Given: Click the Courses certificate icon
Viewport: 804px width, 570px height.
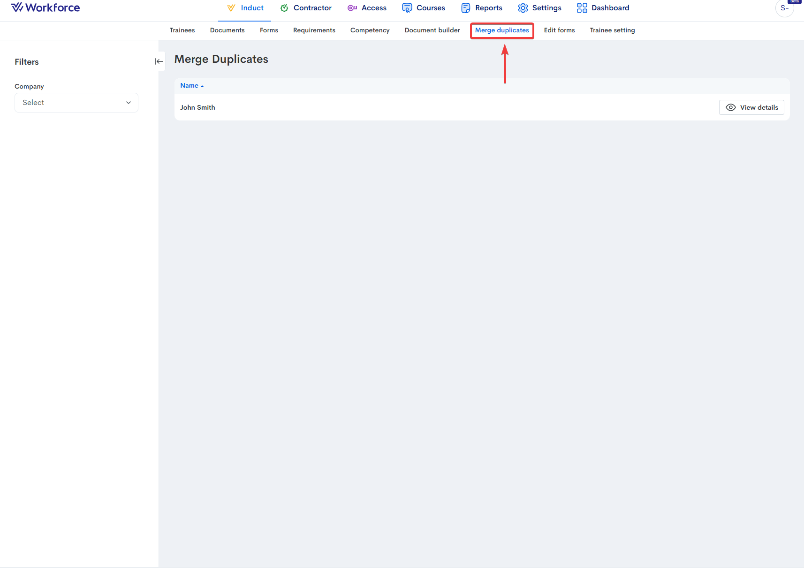Looking at the screenshot, I should 407,8.
